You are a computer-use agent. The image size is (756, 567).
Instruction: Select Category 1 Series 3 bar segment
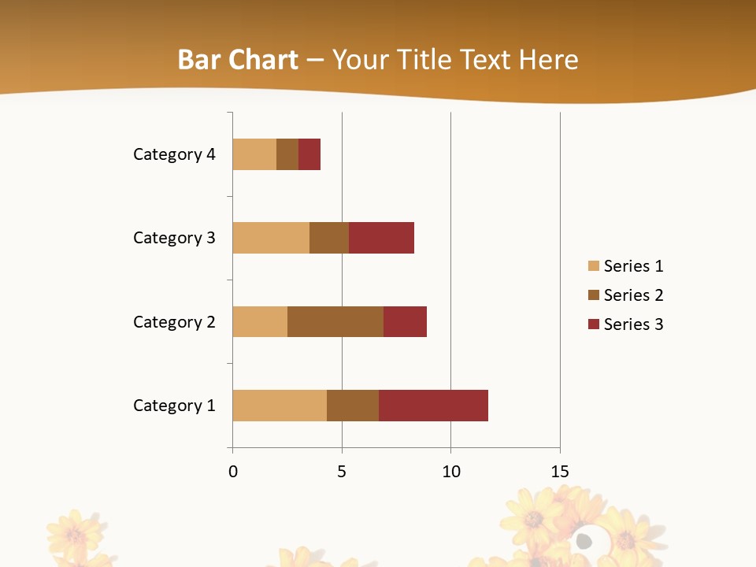tap(433, 406)
